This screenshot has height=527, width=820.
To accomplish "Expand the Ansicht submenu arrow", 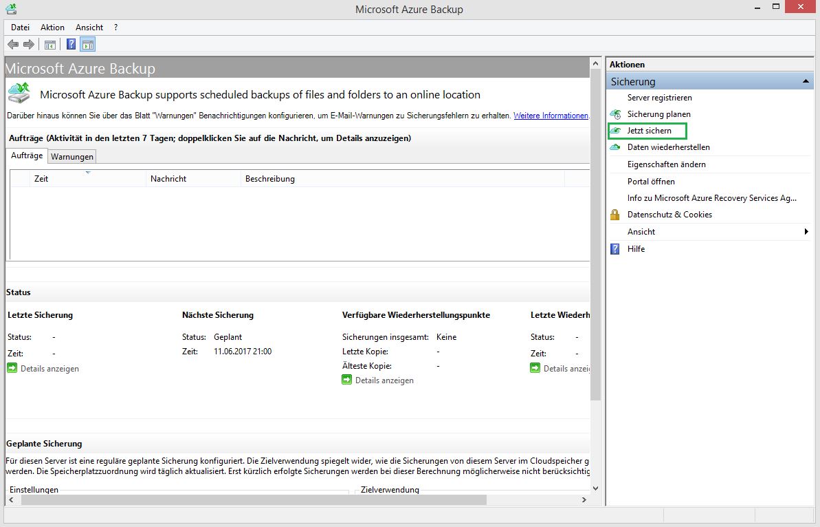I will click(x=806, y=231).
